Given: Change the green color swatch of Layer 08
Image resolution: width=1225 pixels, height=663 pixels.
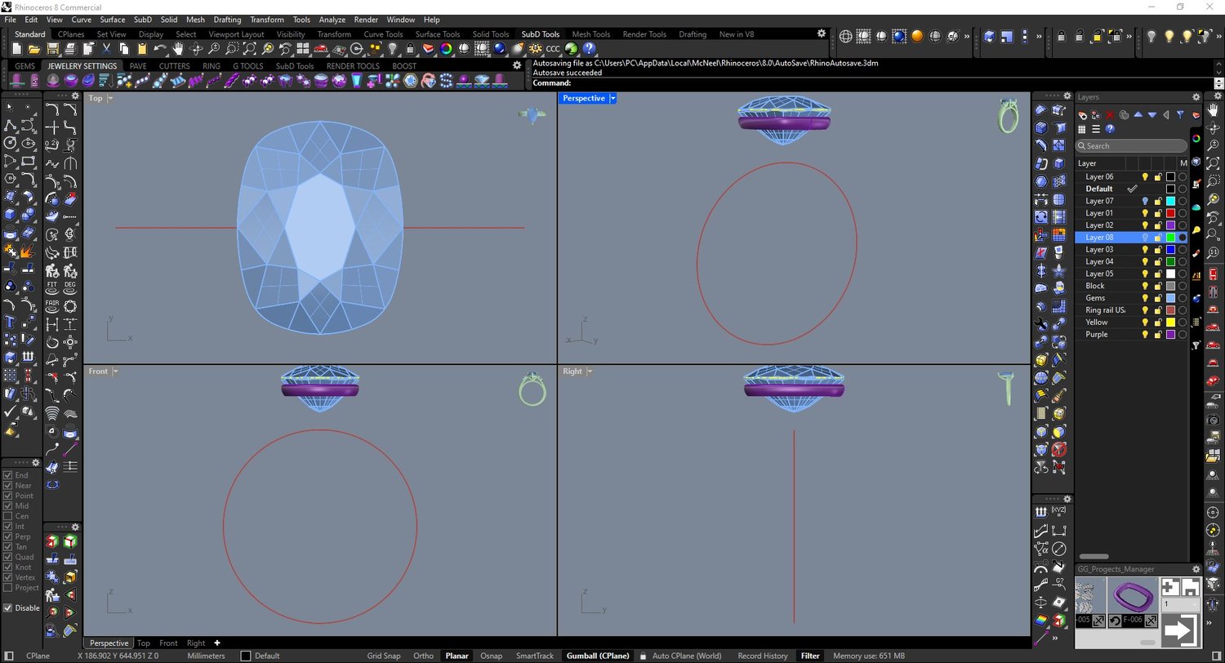Looking at the screenshot, I should 1170,237.
